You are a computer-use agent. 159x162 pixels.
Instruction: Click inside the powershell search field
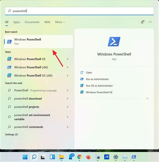79,11
